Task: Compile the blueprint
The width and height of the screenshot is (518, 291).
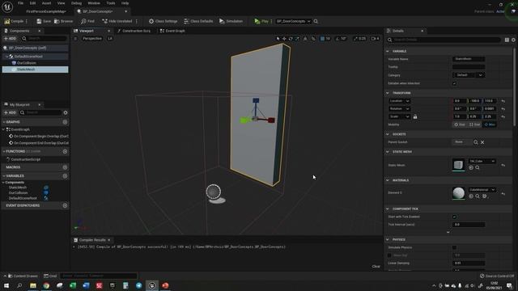Action: (14, 21)
